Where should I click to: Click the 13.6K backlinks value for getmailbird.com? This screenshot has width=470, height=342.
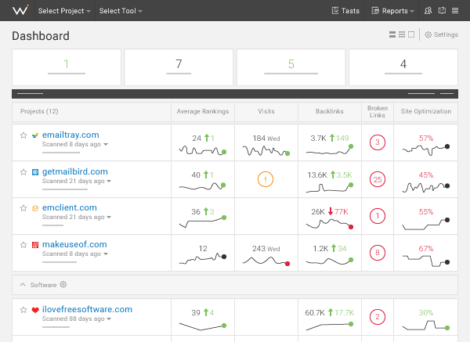[317, 175]
